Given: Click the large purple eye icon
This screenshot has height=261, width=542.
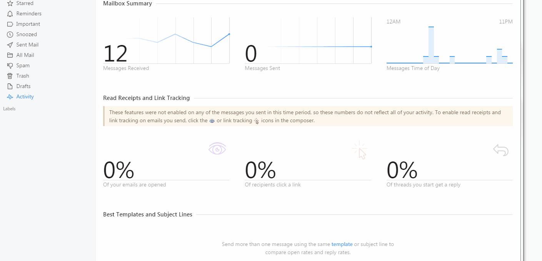Looking at the screenshot, I should click(x=217, y=149).
